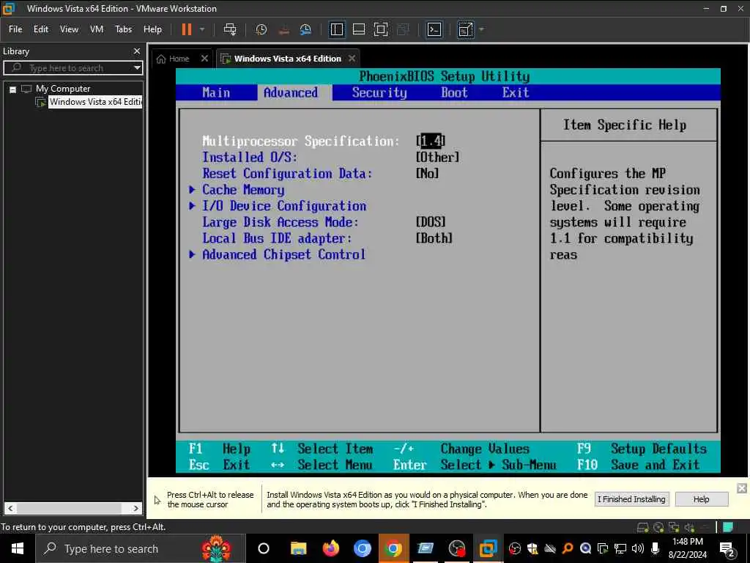Click the message log icon in status bar
This screenshot has height=563, width=750.
[x=728, y=527]
